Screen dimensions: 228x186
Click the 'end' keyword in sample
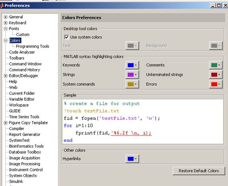[68, 140]
